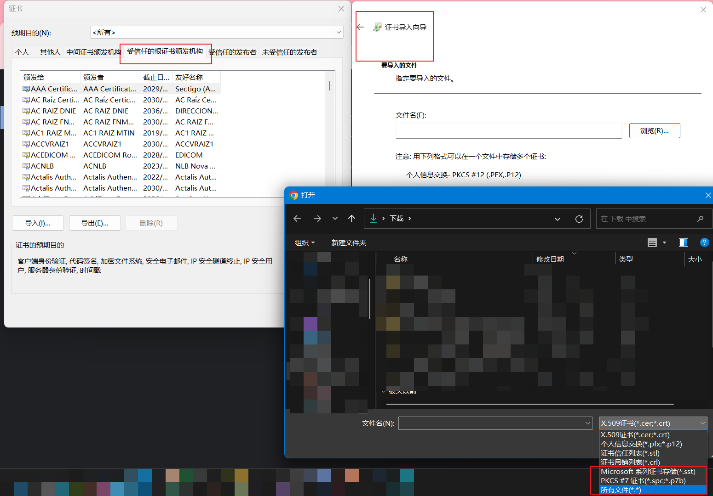
Task: Close the 证书 dialog window
Action: [341, 9]
